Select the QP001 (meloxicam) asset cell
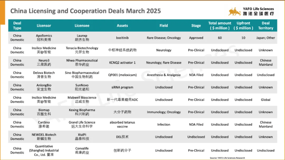The width and height of the screenshot is (285, 160). pos(122,75)
